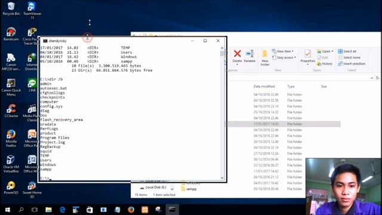The width and height of the screenshot is (382, 215).
Task: Launch Firefox from the taskbar
Action: (x=131, y=210)
